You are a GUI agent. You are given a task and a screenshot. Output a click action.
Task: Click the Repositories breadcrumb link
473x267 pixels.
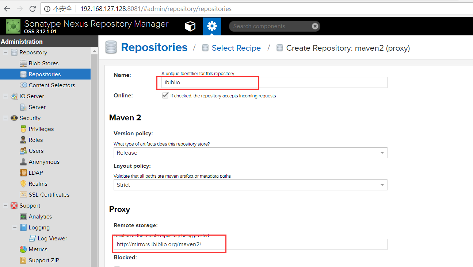tap(154, 47)
